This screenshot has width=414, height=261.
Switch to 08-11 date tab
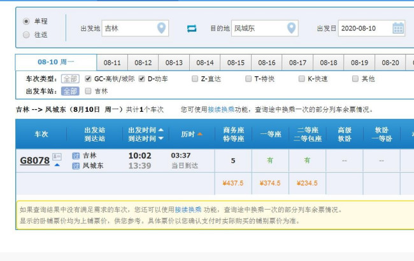click(x=112, y=63)
